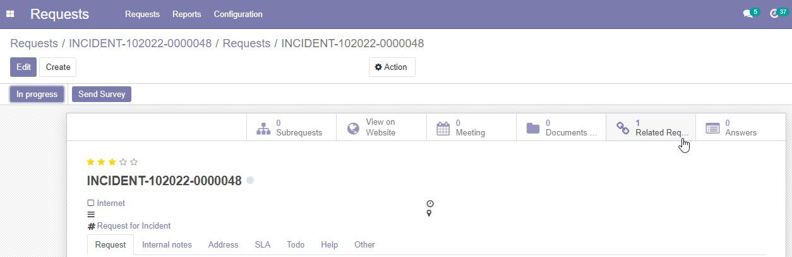
Task: Click the three-line category icon
Action: (x=91, y=214)
